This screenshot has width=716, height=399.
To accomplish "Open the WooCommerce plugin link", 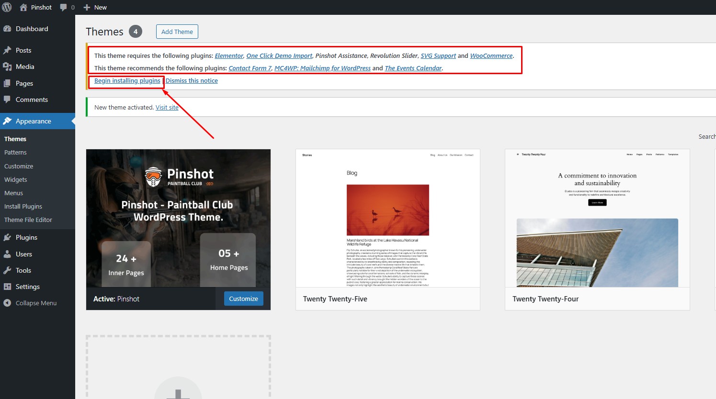I will coord(491,55).
